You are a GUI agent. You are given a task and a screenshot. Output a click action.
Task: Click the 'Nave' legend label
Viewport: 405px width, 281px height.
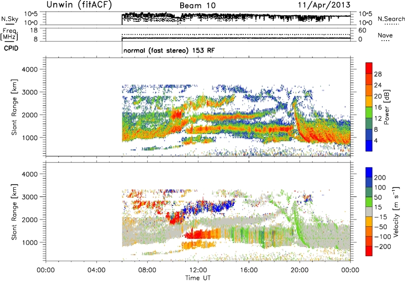click(385, 36)
